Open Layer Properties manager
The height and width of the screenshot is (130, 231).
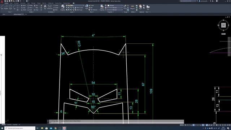click(x=63, y=8)
